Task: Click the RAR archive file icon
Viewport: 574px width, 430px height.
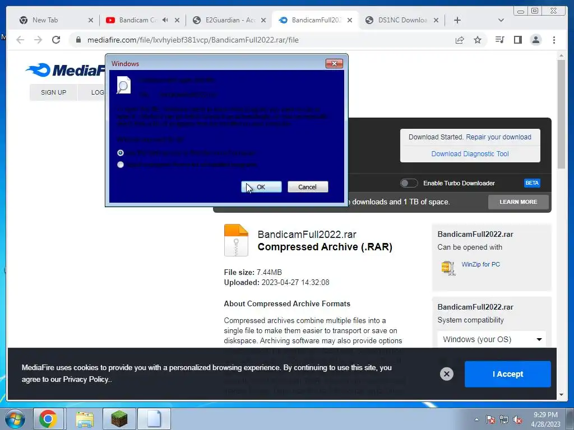Action: 236,240
